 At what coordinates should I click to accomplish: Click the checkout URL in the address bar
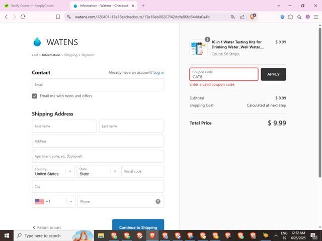pos(142,17)
